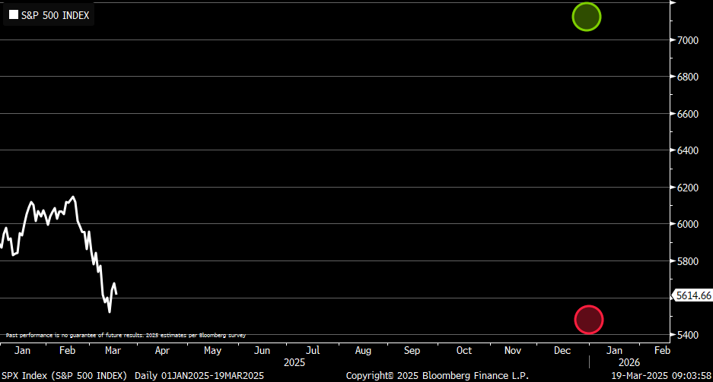Click the March low point of index line
Screen dimensions: 713x382
point(110,311)
